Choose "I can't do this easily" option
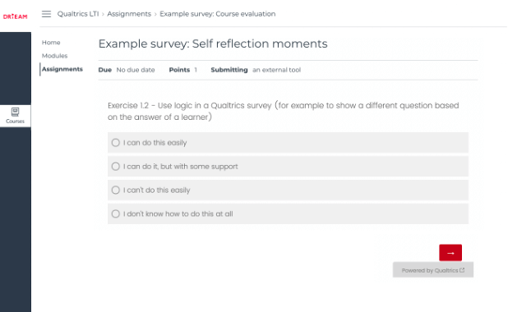508x312 pixels. point(288,190)
